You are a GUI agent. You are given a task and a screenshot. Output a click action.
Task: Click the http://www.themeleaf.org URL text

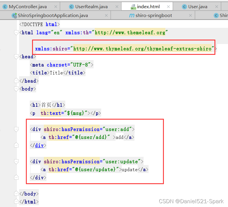pyautogui.click(x=130, y=33)
